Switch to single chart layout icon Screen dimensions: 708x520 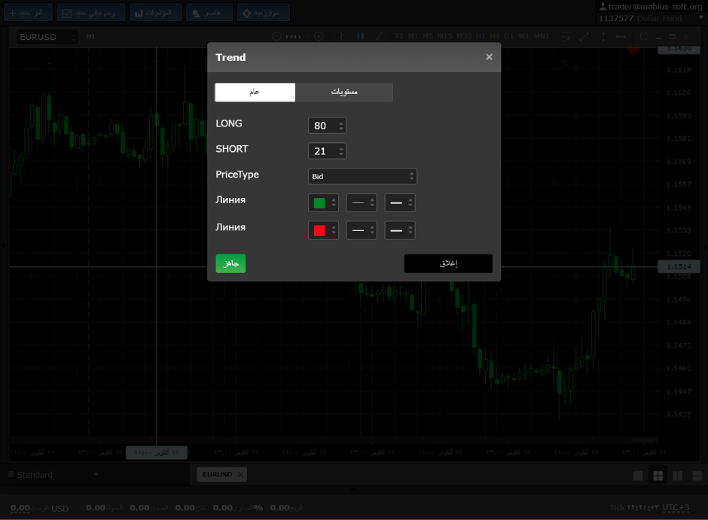tap(638, 476)
